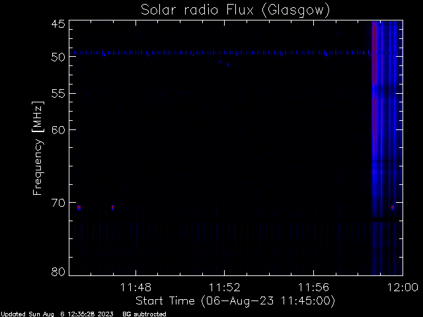Click the "Start Time (06-Aug-23 11:45:00)" label
The width and height of the screenshot is (423, 317).
coord(235,300)
